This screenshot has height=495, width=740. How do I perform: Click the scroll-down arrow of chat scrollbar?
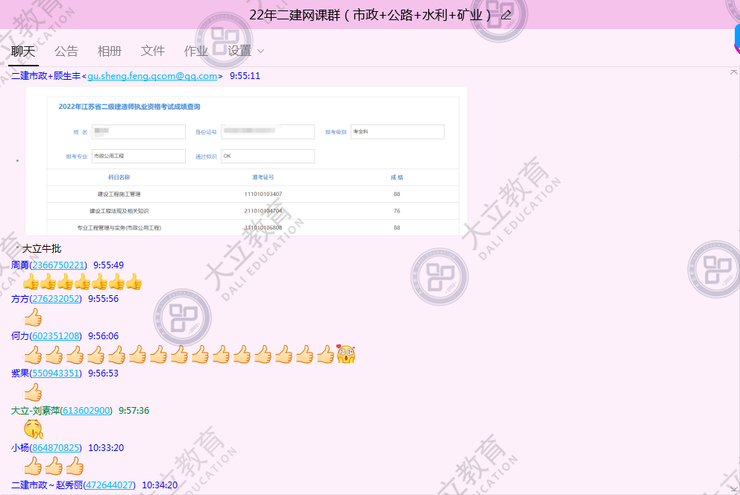(733, 489)
